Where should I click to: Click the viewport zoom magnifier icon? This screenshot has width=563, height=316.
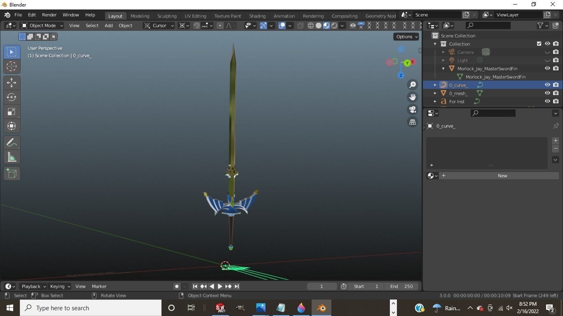(x=413, y=85)
